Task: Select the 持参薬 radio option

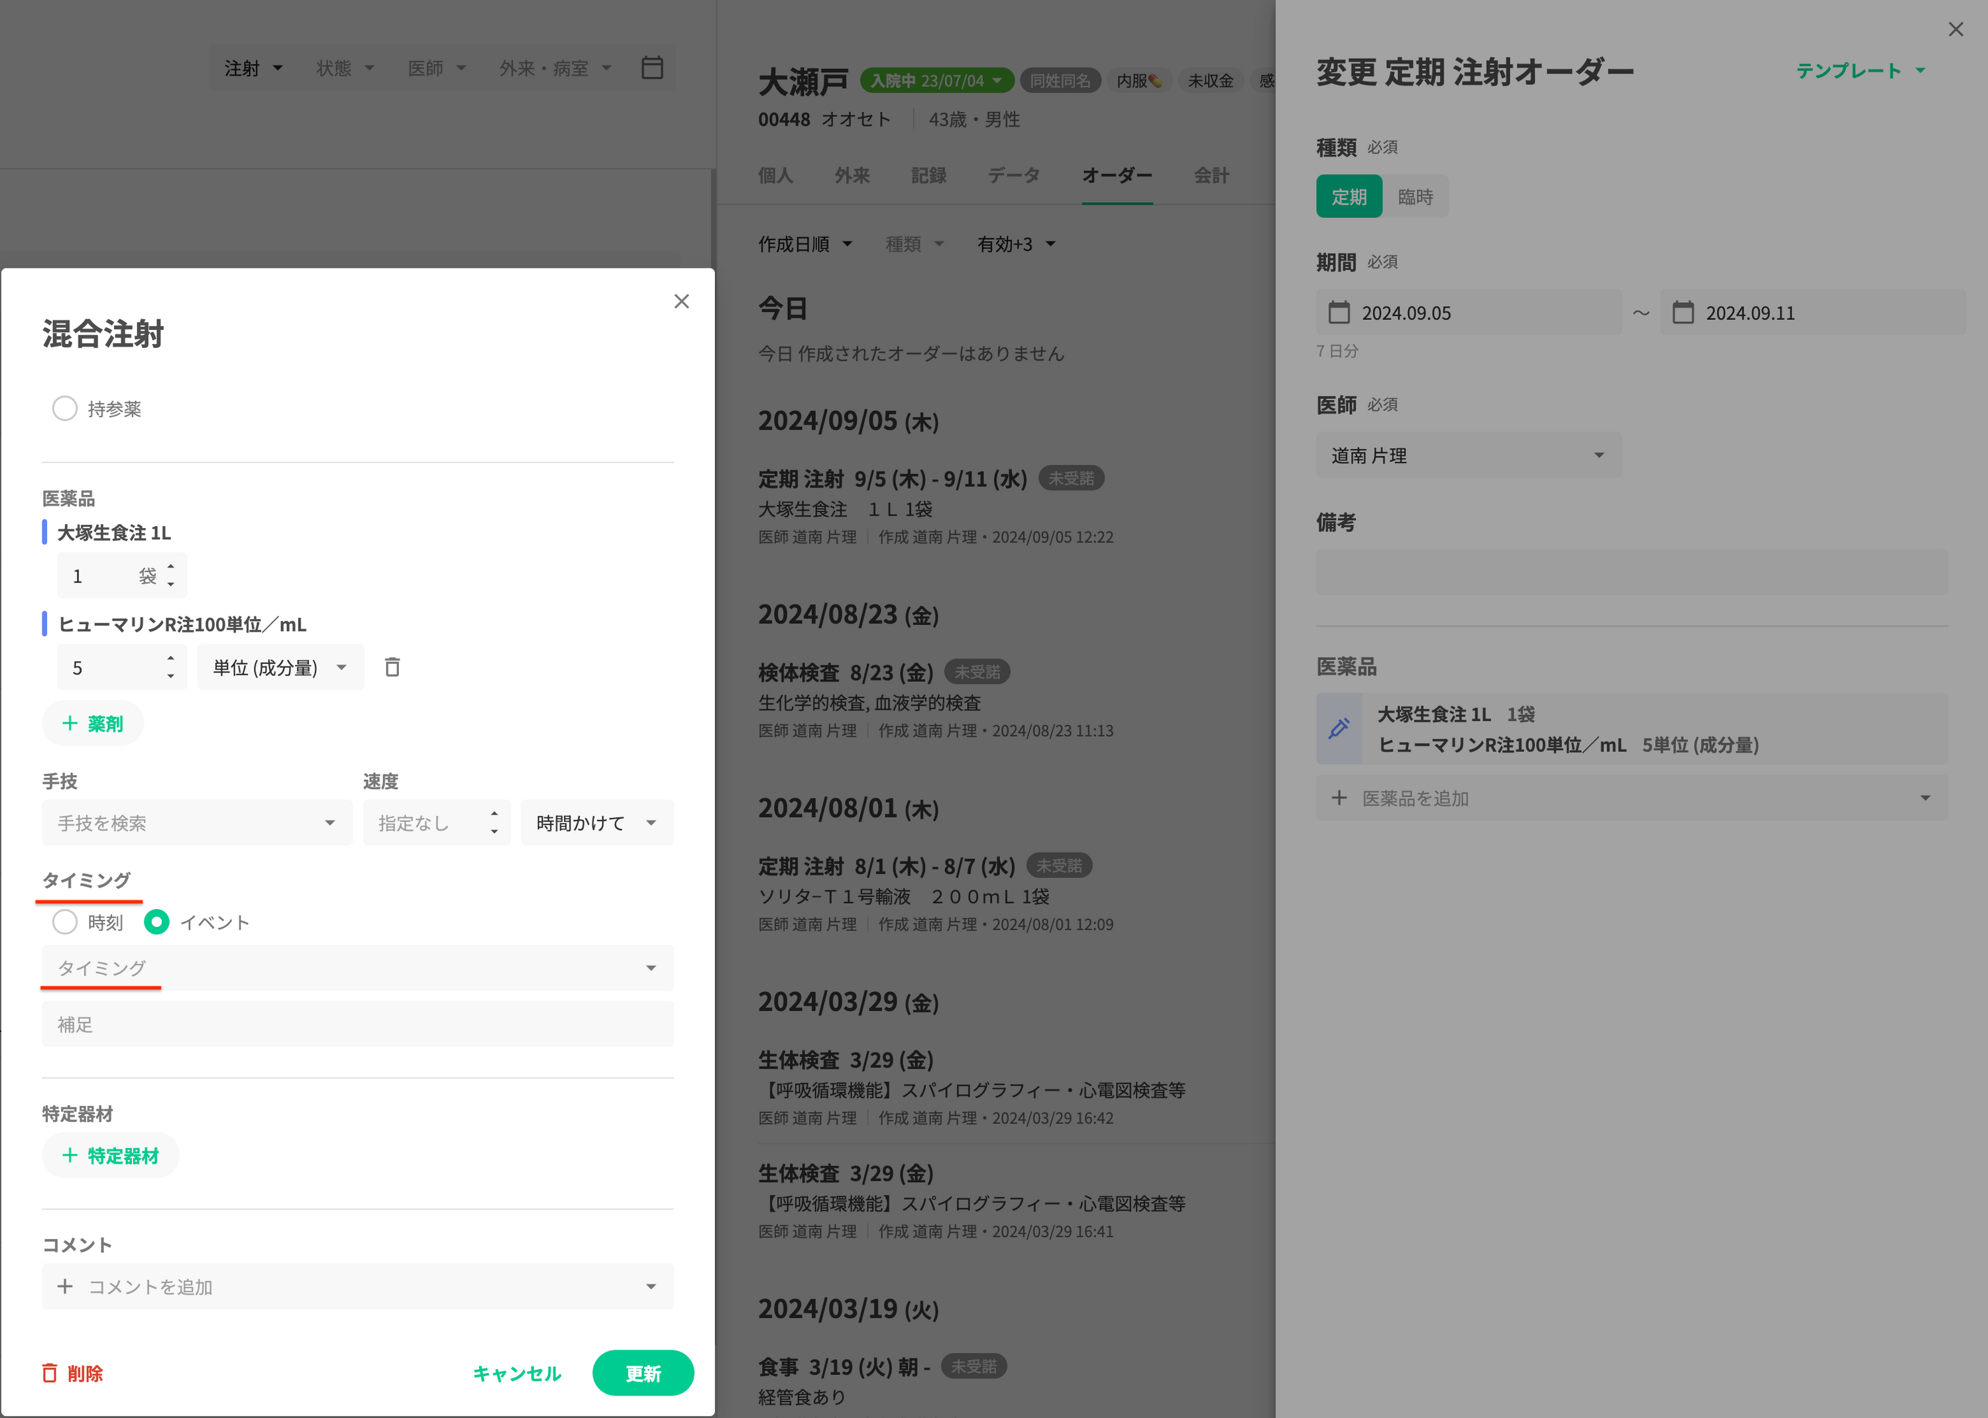Action: click(x=64, y=409)
